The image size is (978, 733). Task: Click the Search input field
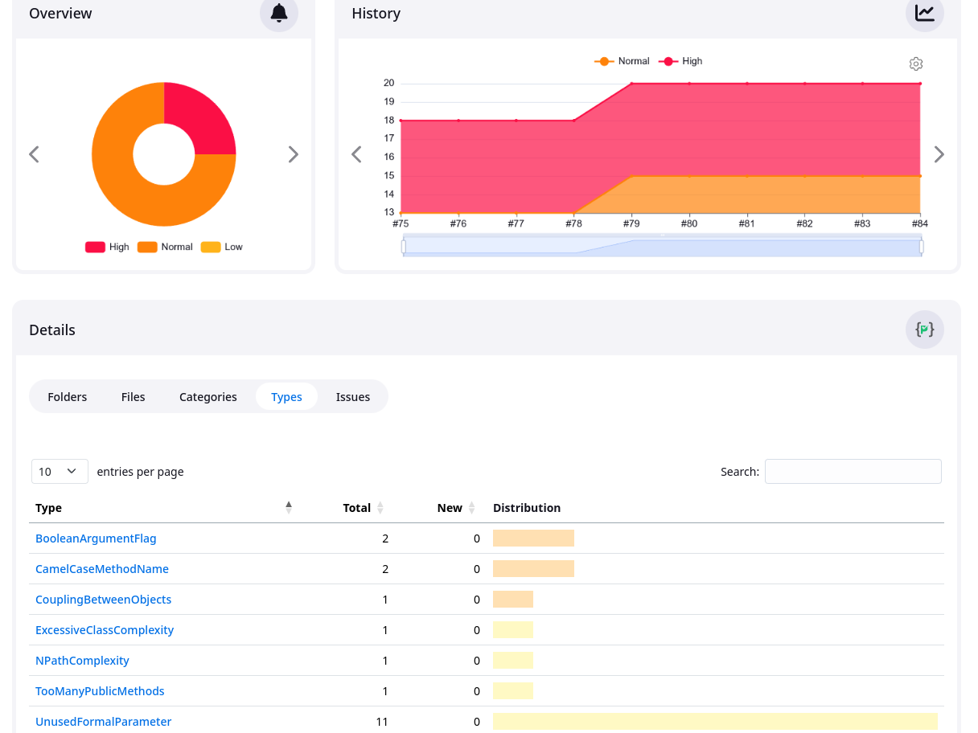(x=853, y=472)
